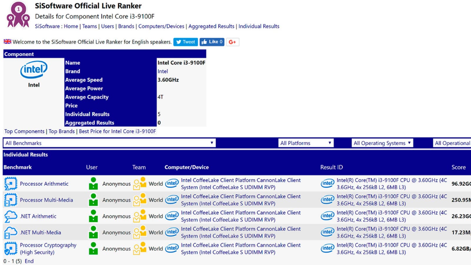Open the .NET Arithmetic benchmark link
Image resolution: width=471 pixels, height=265 pixels.
coord(38,216)
